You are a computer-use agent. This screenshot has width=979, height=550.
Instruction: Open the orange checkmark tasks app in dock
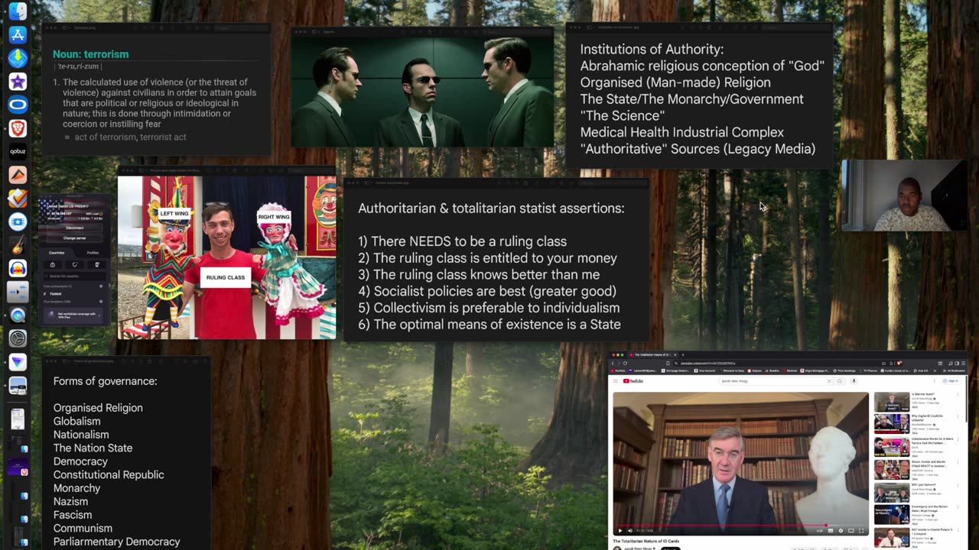[17, 198]
